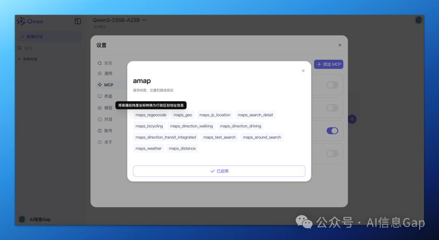
Task: Select the maps_direction_driving tool tag
Action: coord(241,126)
